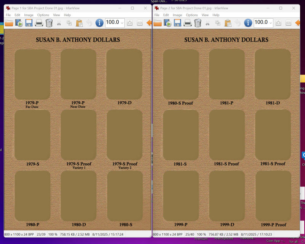Open Image menu in Page 1 window
Viewport: 305px width, 244px height.
(x=29, y=15)
